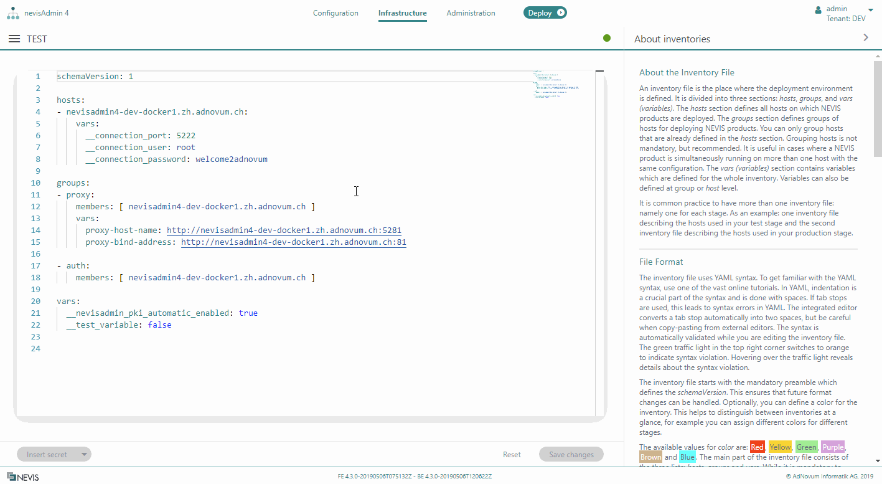Follow the proxy-bind-address URL link
Screen dimensions: 882x484
293,242
